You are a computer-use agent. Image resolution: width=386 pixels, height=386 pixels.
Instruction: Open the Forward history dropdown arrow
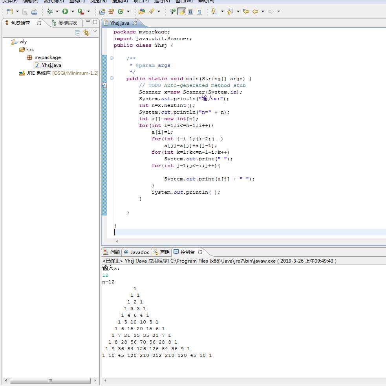278,11
